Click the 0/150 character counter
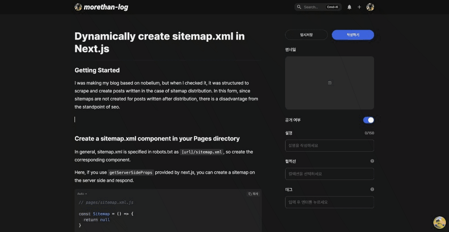The image size is (449, 232). click(369, 133)
